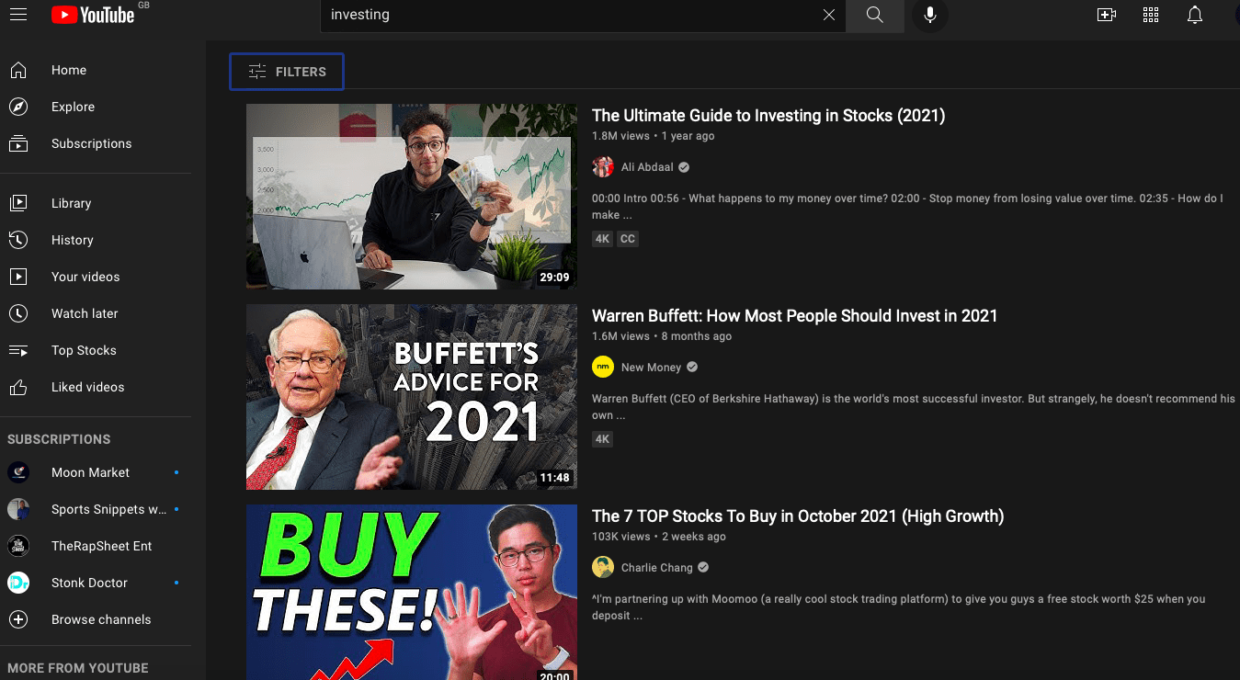Open the FILTERS options
The height and width of the screenshot is (680, 1240).
tap(287, 72)
